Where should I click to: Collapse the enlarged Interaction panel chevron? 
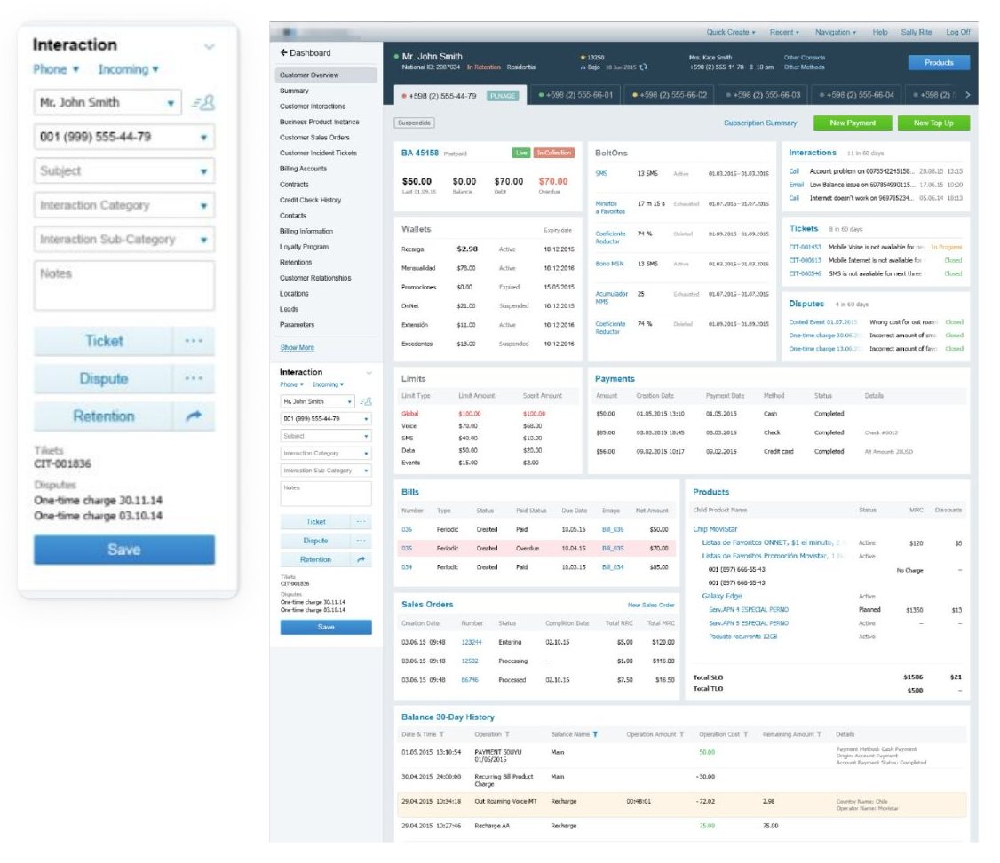pyautogui.click(x=210, y=46)
